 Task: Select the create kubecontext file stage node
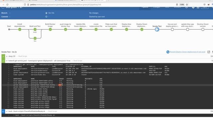[x=96, y=29]
